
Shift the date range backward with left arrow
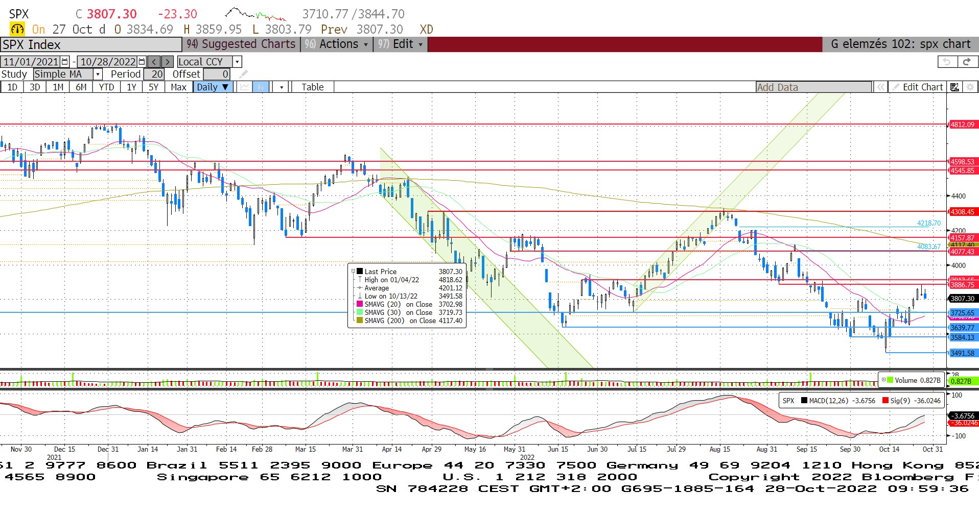[154, 62]
